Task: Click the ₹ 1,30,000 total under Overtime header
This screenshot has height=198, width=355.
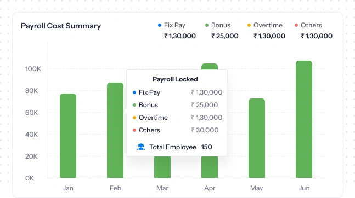Action: [x=269, y=36]
